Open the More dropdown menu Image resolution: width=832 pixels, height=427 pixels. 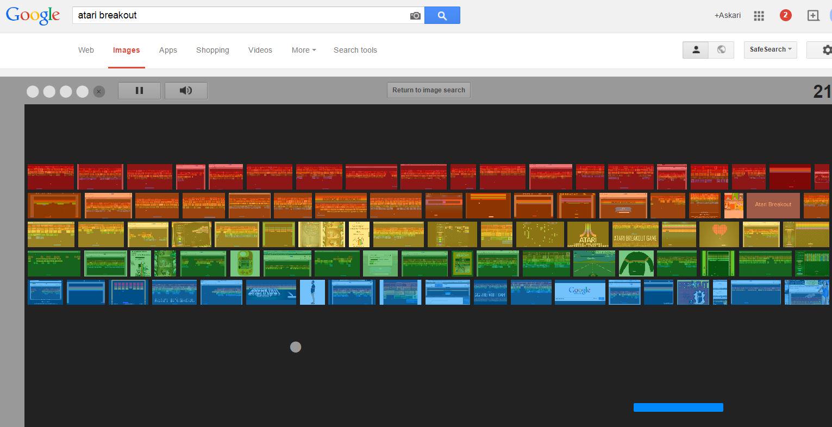coord(303,50)
